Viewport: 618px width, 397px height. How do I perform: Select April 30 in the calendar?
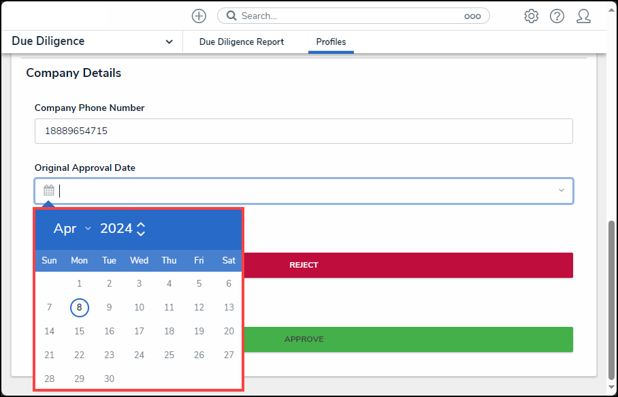click(109, 379)
